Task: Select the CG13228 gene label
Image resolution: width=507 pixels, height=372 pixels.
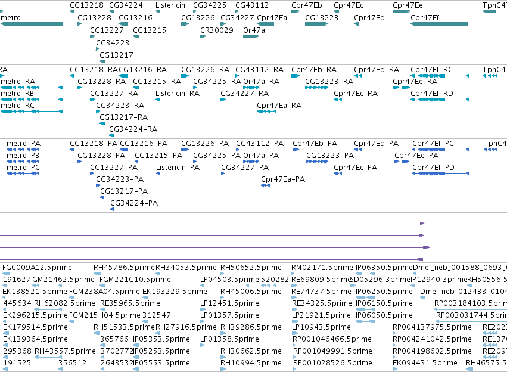Action: click(94, 17)
